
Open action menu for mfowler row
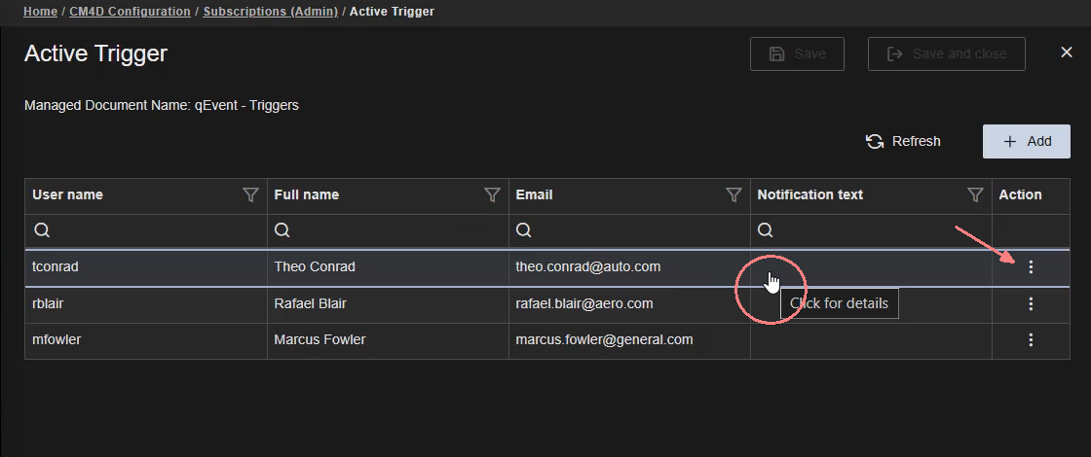[x=1031, y=340]
